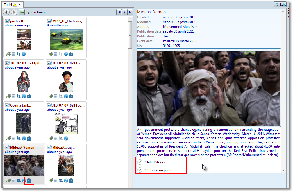The height and width of the screenshot is (192, 293).
Task: Open the Obama Last title link
Action: click(21, 105)
